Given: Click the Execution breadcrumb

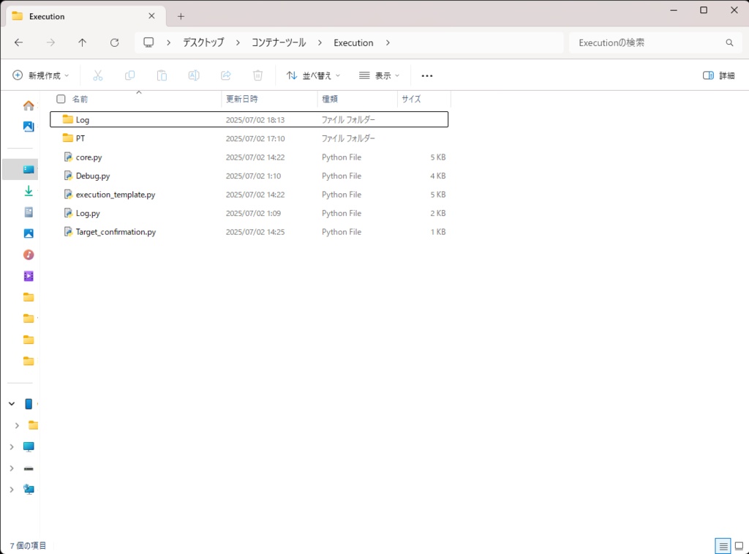Looking at the screenshot, I should [x=353, y=42].
